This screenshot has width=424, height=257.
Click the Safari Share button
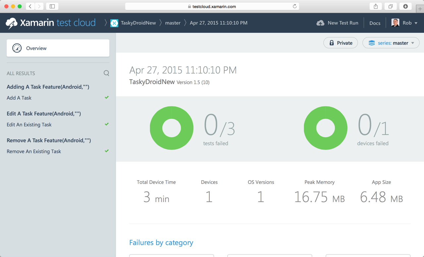click(x=376, y=6)
